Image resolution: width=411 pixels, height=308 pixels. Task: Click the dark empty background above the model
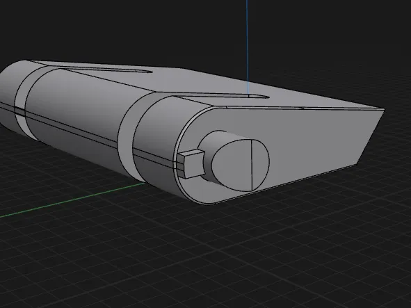(131, 29)
